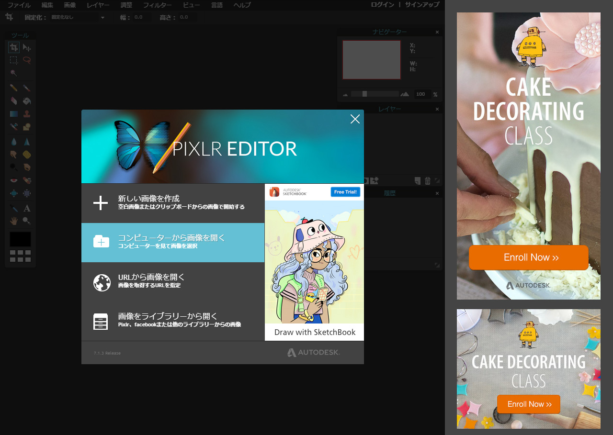Click the delete layer trash icon
This screenshot has width=613, height=435.
(428, 181)
